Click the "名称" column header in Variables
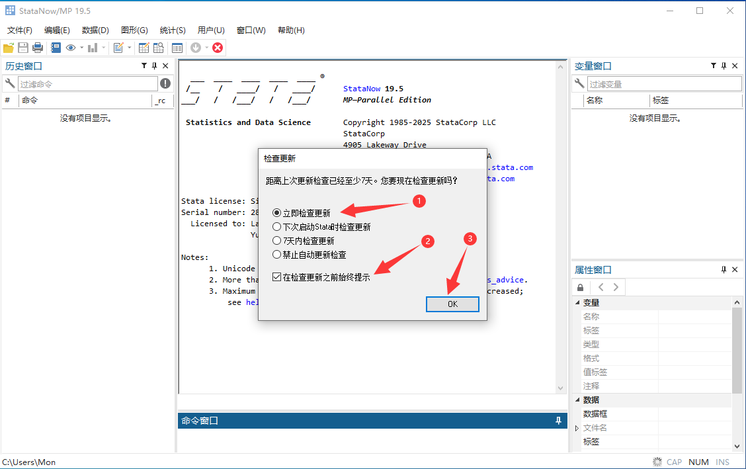746x469 pixels. 616,101
